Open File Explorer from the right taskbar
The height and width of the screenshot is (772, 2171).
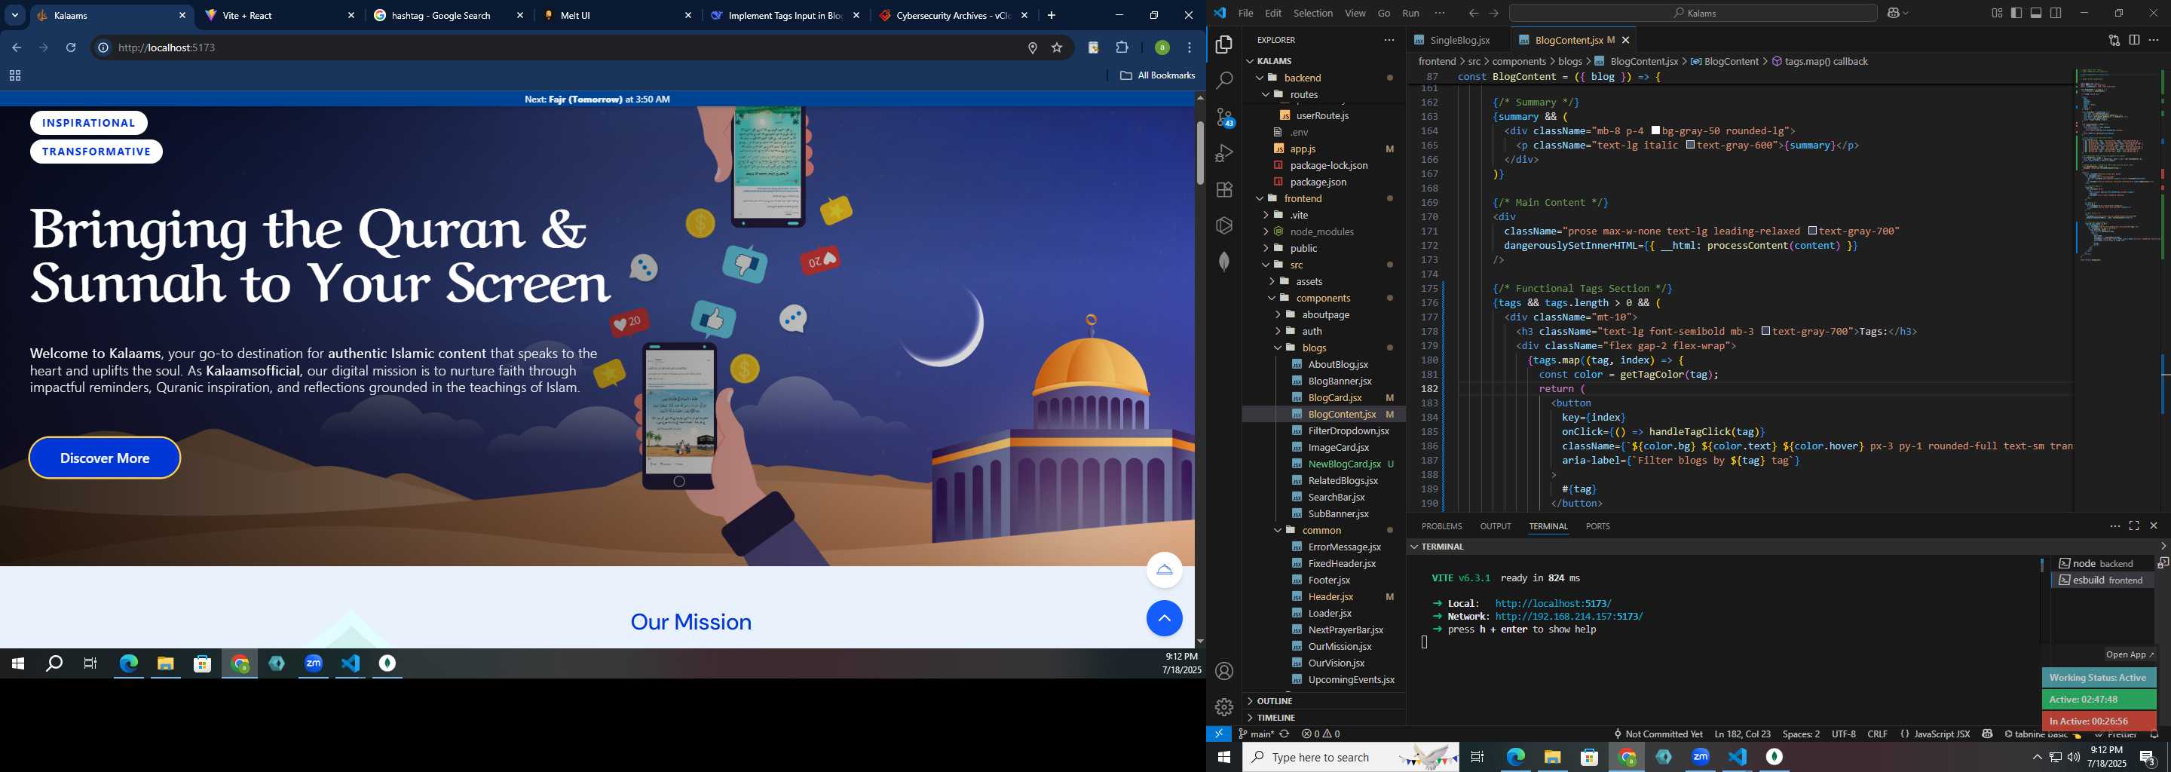click(1552, 758)
